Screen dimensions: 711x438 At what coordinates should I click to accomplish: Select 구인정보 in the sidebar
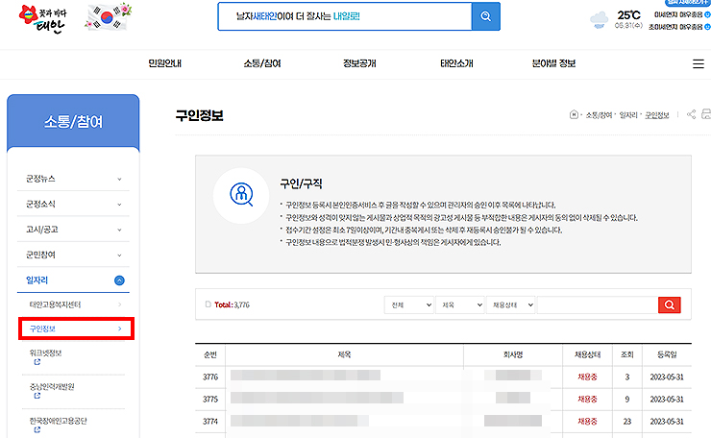[76, 328]
